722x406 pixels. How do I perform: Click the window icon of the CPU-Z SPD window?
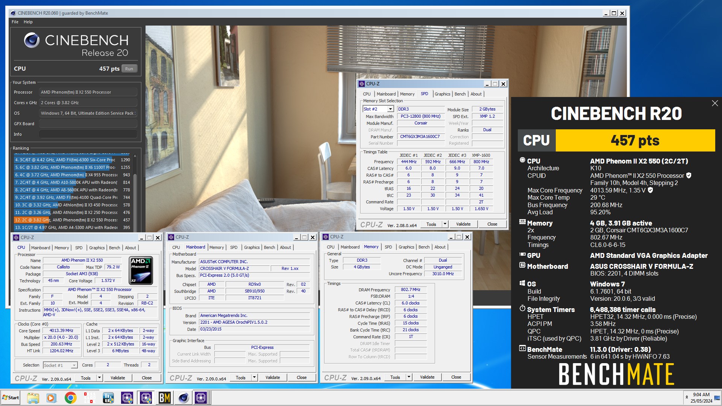(362, 84)
